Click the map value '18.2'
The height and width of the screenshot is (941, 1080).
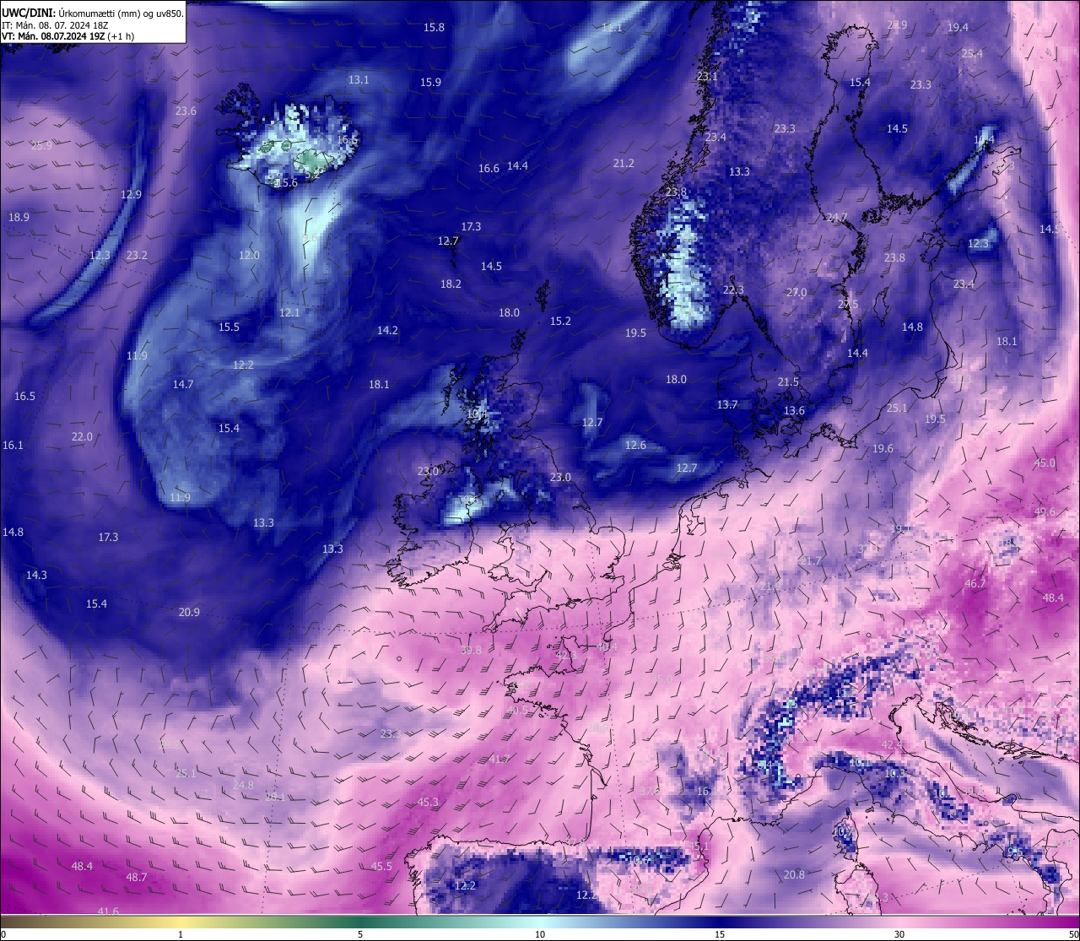451,284
